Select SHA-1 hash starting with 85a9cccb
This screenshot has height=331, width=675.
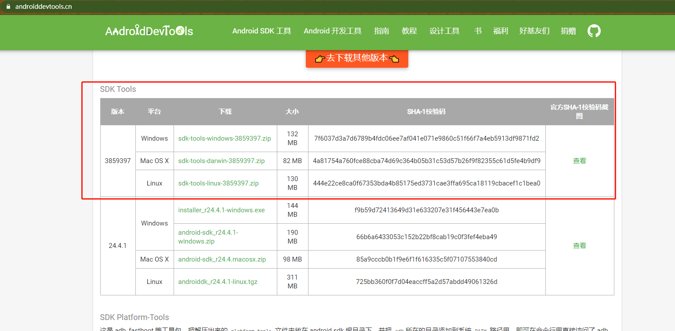click(x=427, y=259)
